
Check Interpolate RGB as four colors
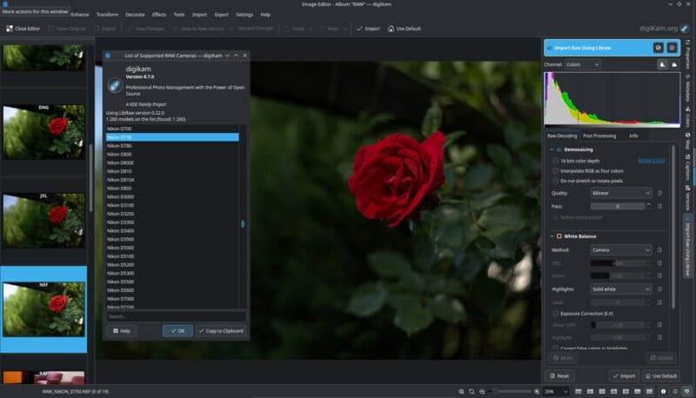556,170
